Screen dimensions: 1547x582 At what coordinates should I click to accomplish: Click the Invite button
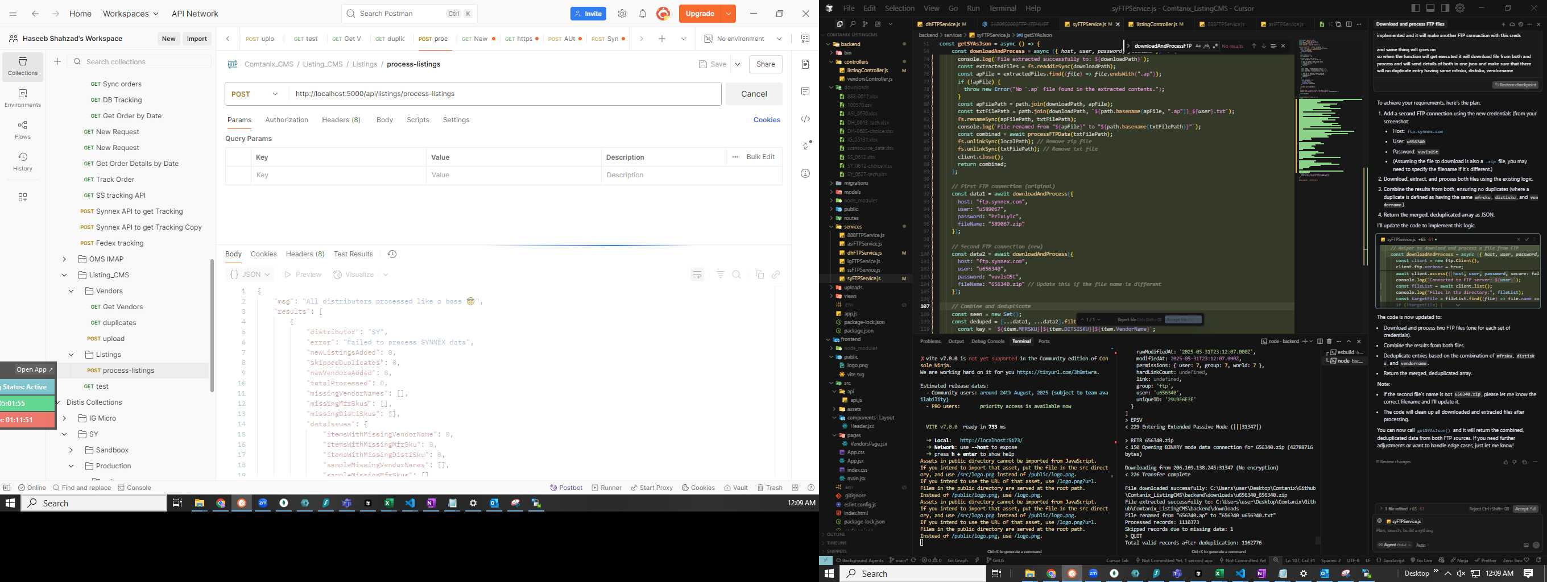[x=589, y=13]
